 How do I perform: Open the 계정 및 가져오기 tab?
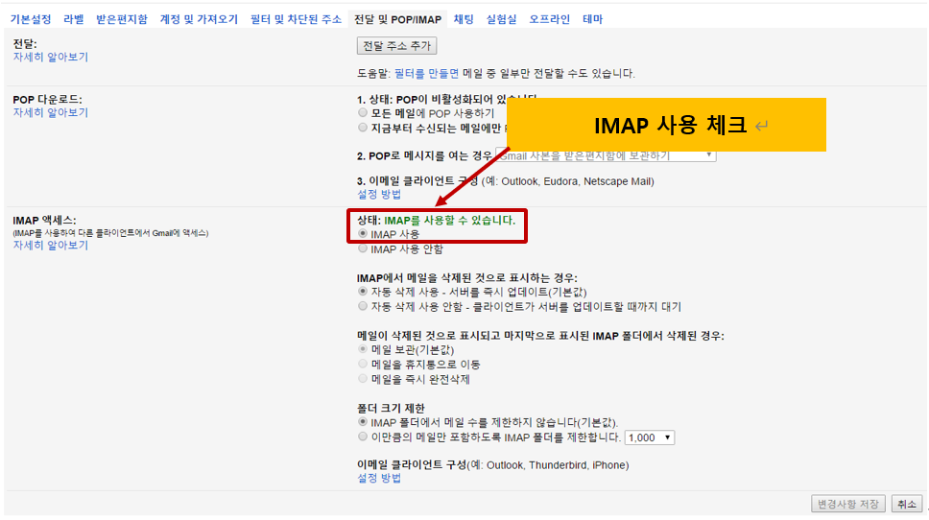(x=199, y=19)
